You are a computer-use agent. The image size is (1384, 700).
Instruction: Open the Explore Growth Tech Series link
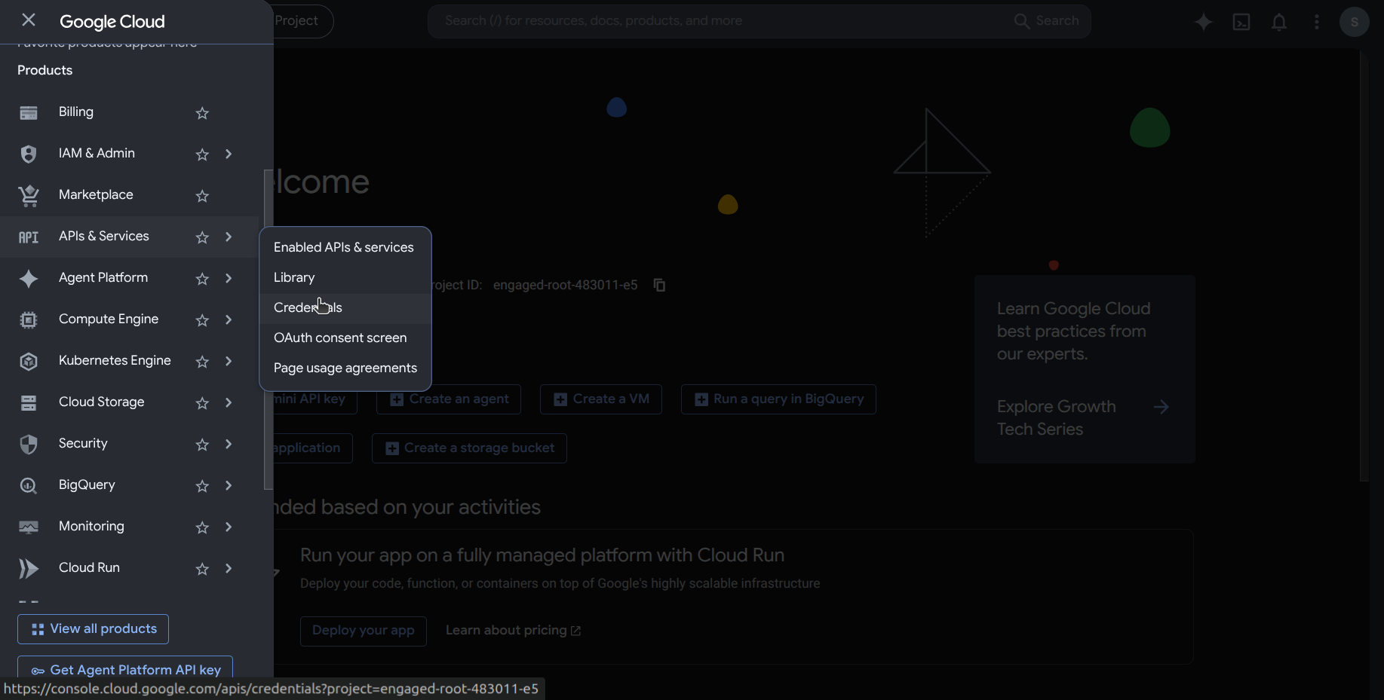[1083, 418]
